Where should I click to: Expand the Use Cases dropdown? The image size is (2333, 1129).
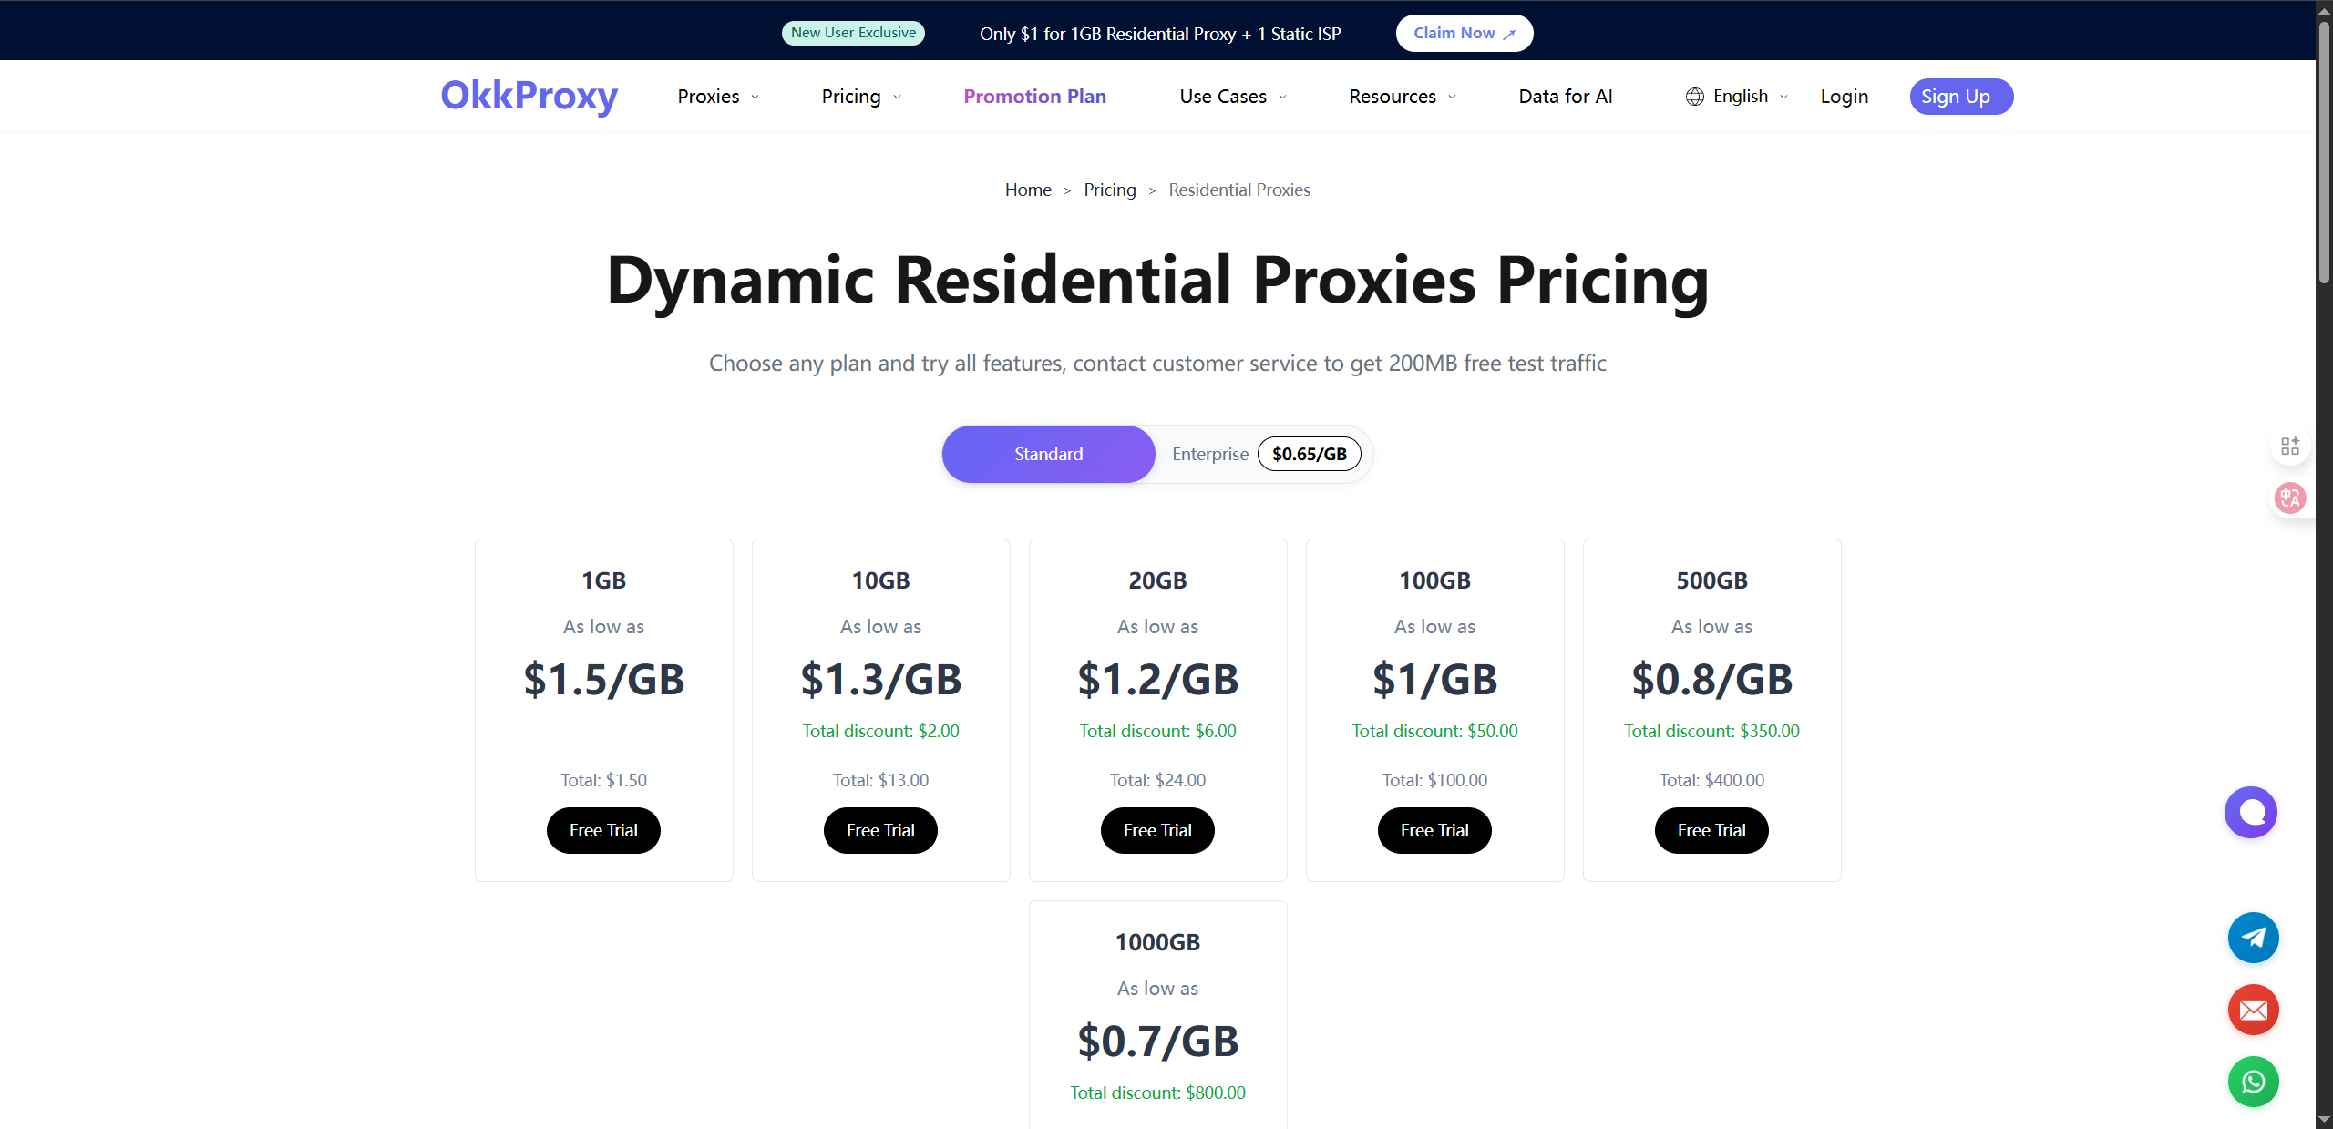(x=1232, y=97)
